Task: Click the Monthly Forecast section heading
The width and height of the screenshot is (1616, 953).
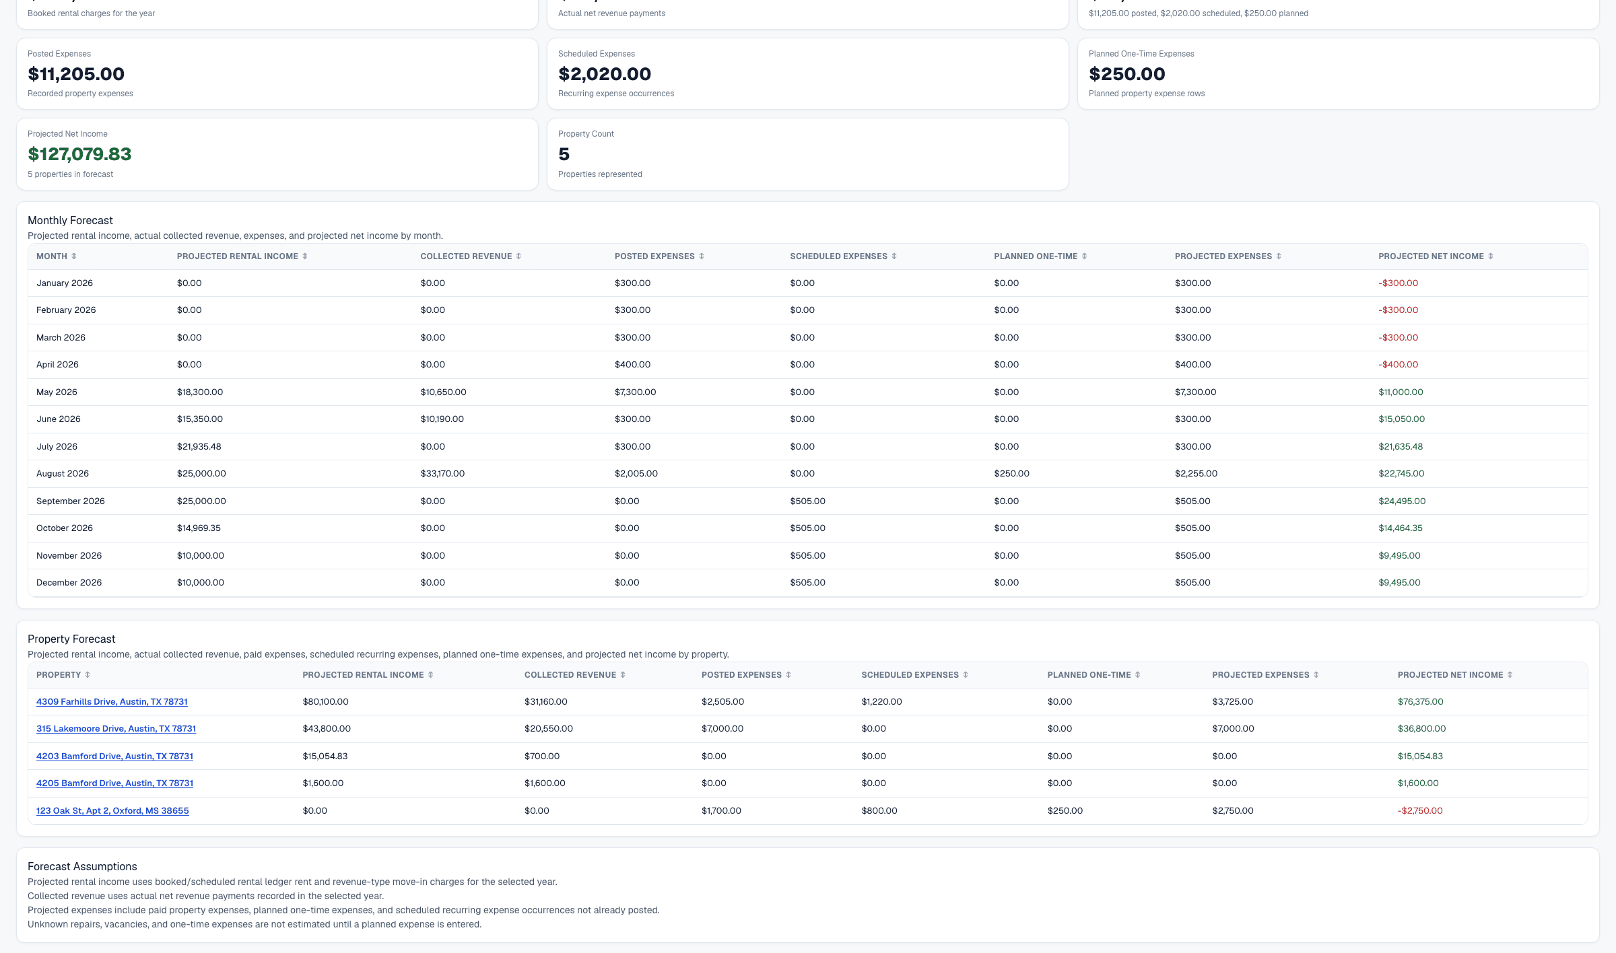Action: pos(70,221)
